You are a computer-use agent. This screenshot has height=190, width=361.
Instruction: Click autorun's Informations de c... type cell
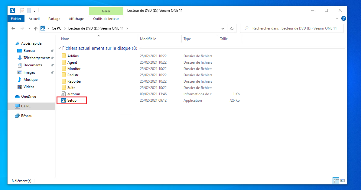coord(199,94)
